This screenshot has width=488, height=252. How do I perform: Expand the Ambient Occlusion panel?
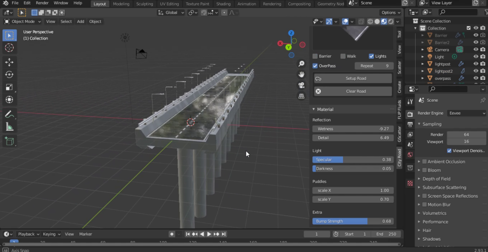[x=419, y=162]
